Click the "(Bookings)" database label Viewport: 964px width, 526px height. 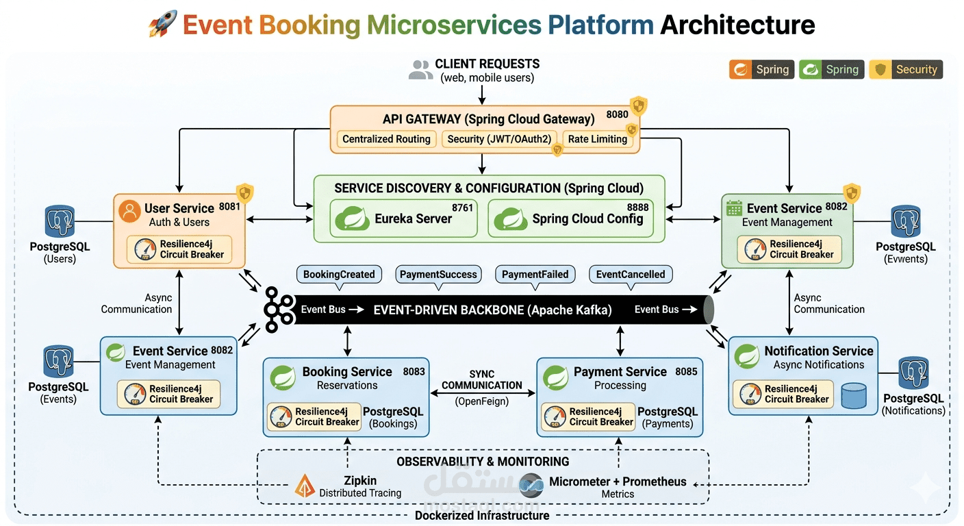[393, 424]
